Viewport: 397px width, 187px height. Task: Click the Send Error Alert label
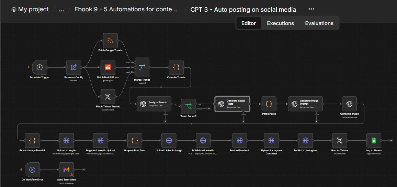[66, 180]
